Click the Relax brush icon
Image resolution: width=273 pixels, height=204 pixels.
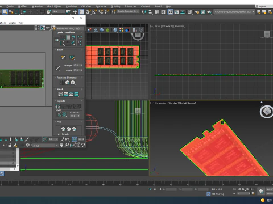[x=72, y=57]
